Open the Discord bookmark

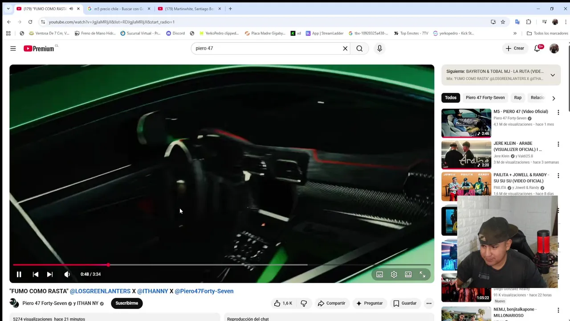(175, 33)
